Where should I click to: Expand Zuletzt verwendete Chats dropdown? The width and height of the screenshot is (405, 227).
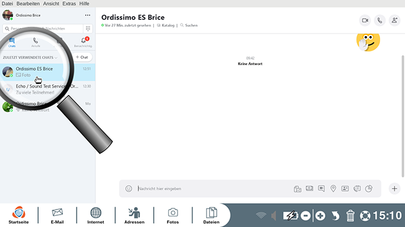click(x=30, y=57)
